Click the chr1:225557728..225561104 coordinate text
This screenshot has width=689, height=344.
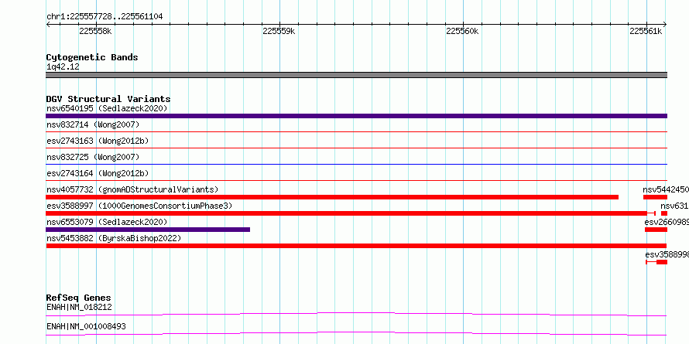pos(105,16)
